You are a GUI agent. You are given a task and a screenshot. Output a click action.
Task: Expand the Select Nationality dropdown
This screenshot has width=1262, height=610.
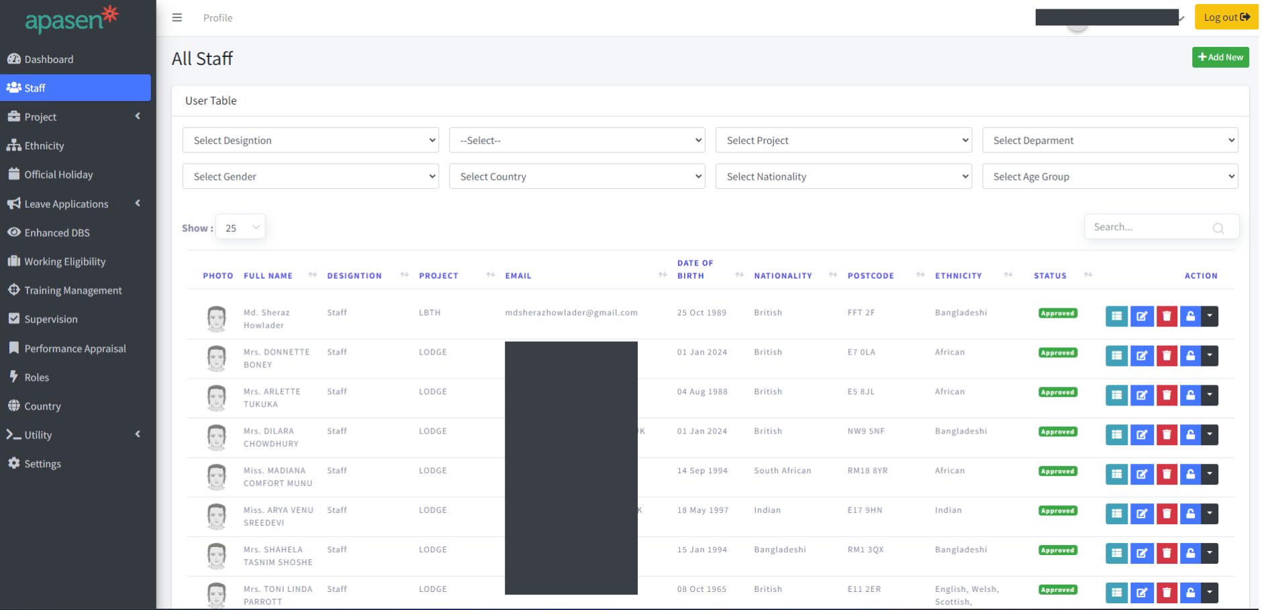pos(843,177)
